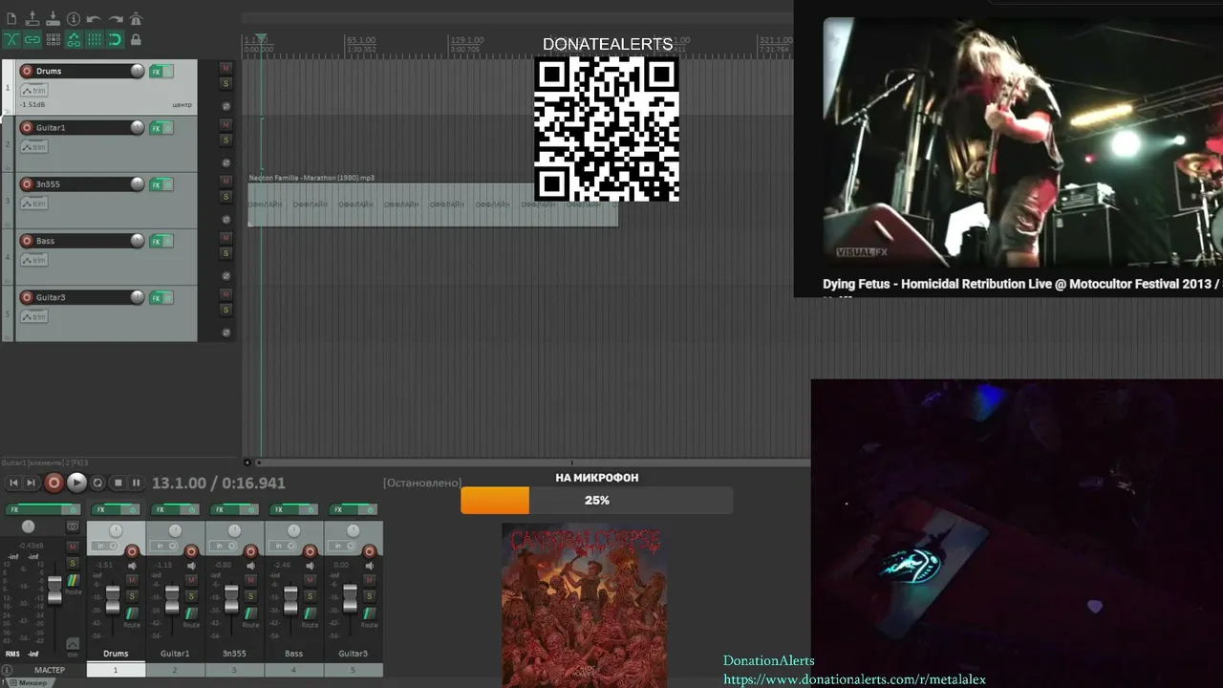Select the mixer channel name "Guitar1"

click(175, 654)
